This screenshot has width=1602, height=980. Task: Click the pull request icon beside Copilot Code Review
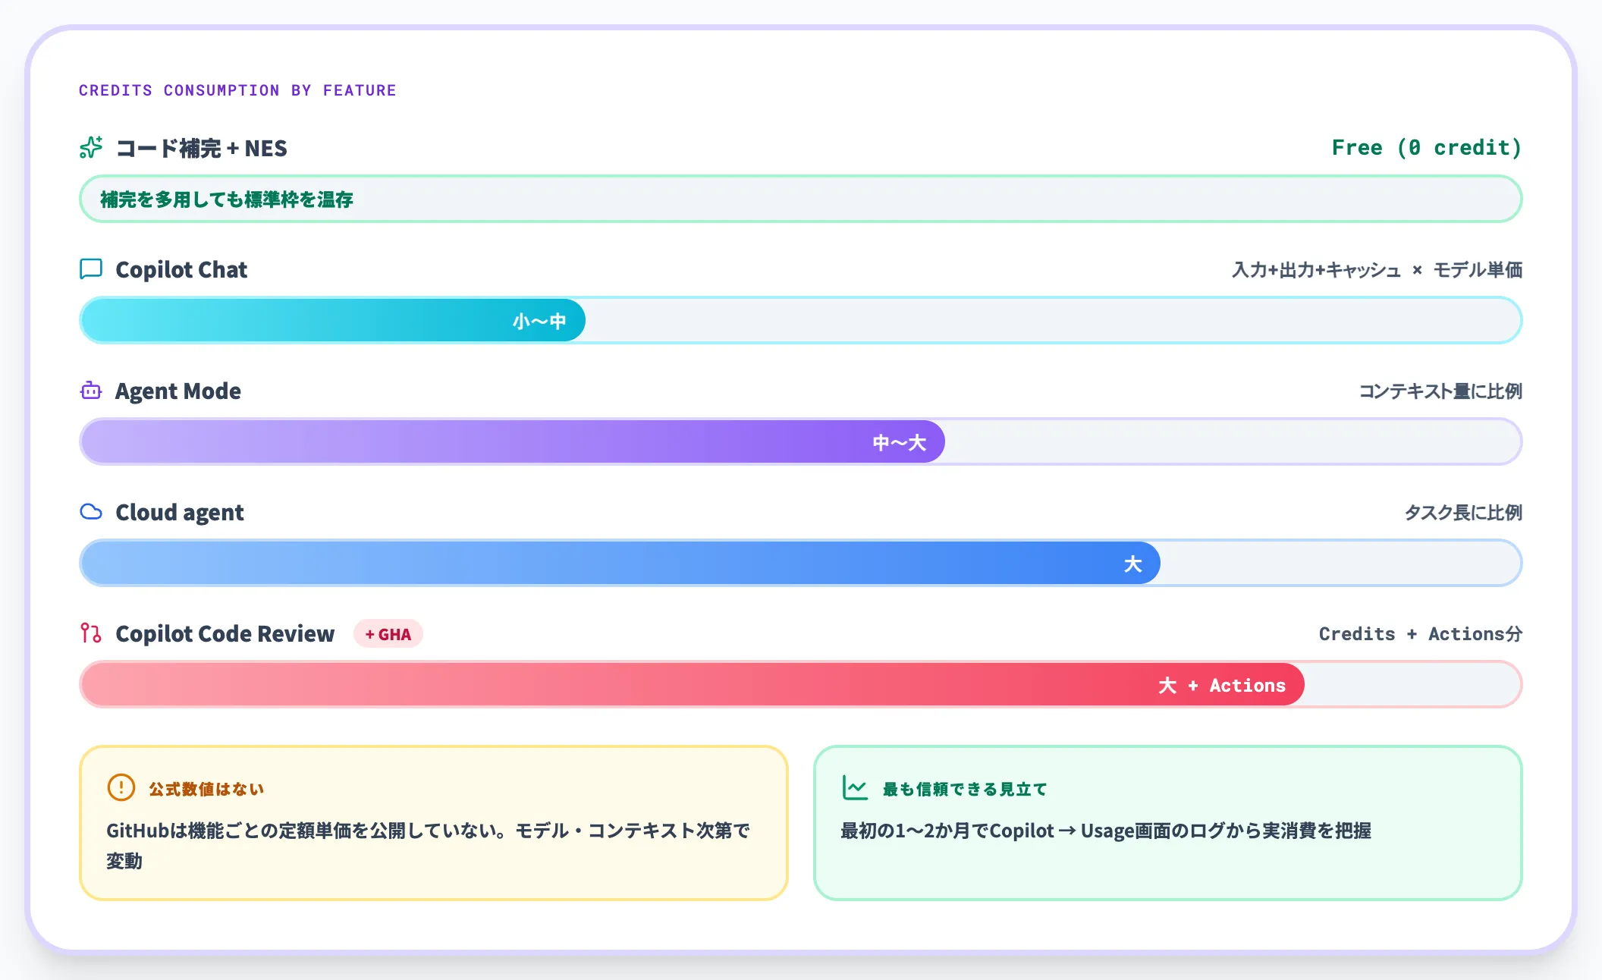coord(91,633)
